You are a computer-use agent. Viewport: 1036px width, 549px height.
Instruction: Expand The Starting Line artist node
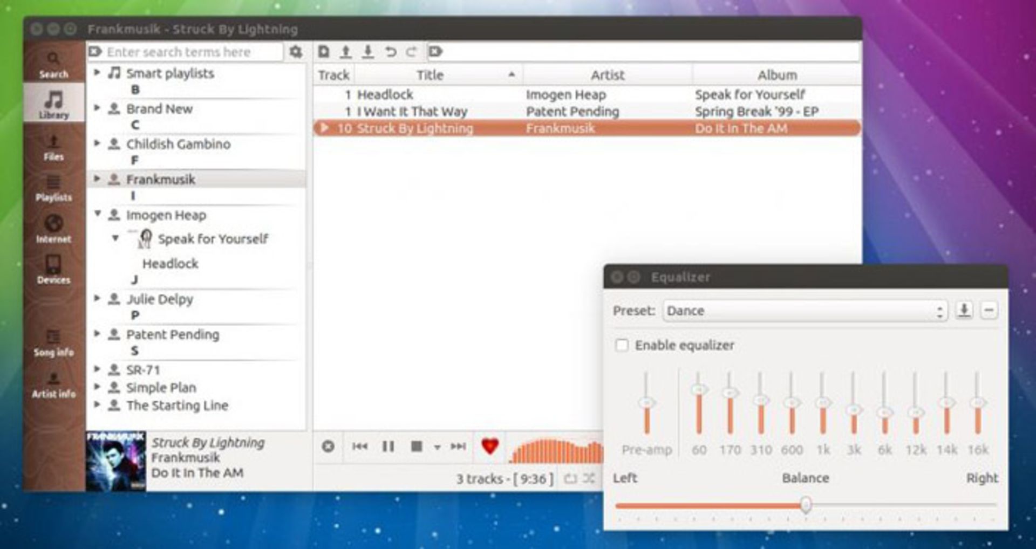(97, 404)
